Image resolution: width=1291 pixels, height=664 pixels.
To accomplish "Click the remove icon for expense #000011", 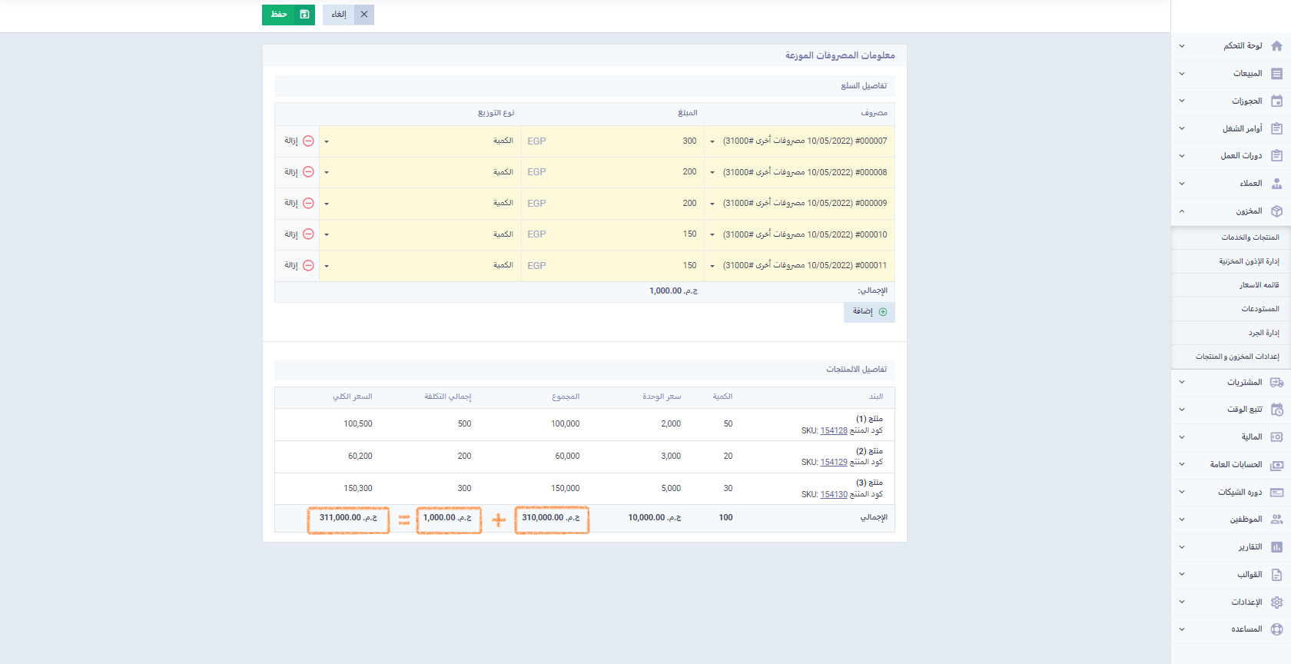I will point(308,266).
